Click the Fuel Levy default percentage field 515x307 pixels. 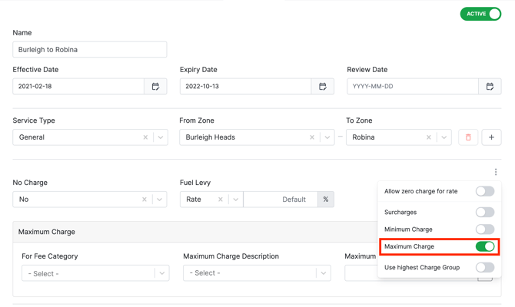click(x=281, y=200)
